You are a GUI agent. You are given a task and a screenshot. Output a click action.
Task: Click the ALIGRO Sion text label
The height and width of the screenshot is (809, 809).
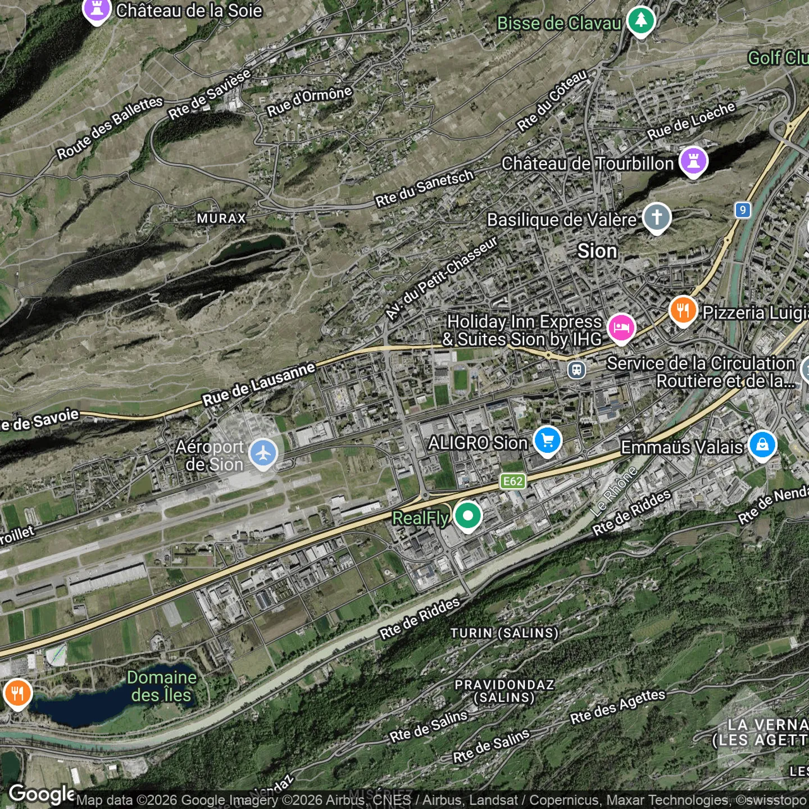478,443
